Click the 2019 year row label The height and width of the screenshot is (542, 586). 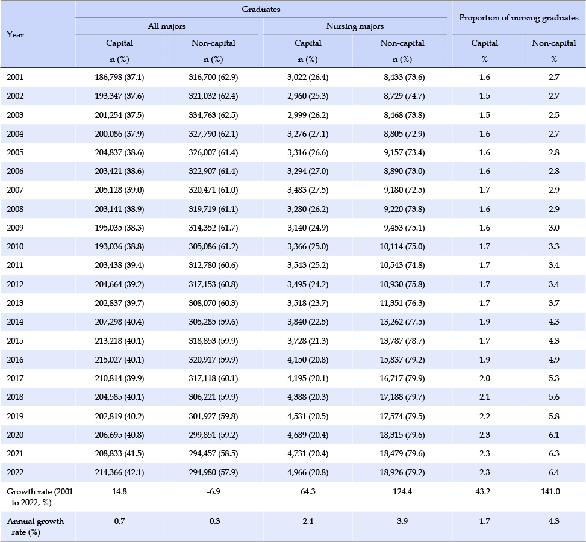click(15, 416)
